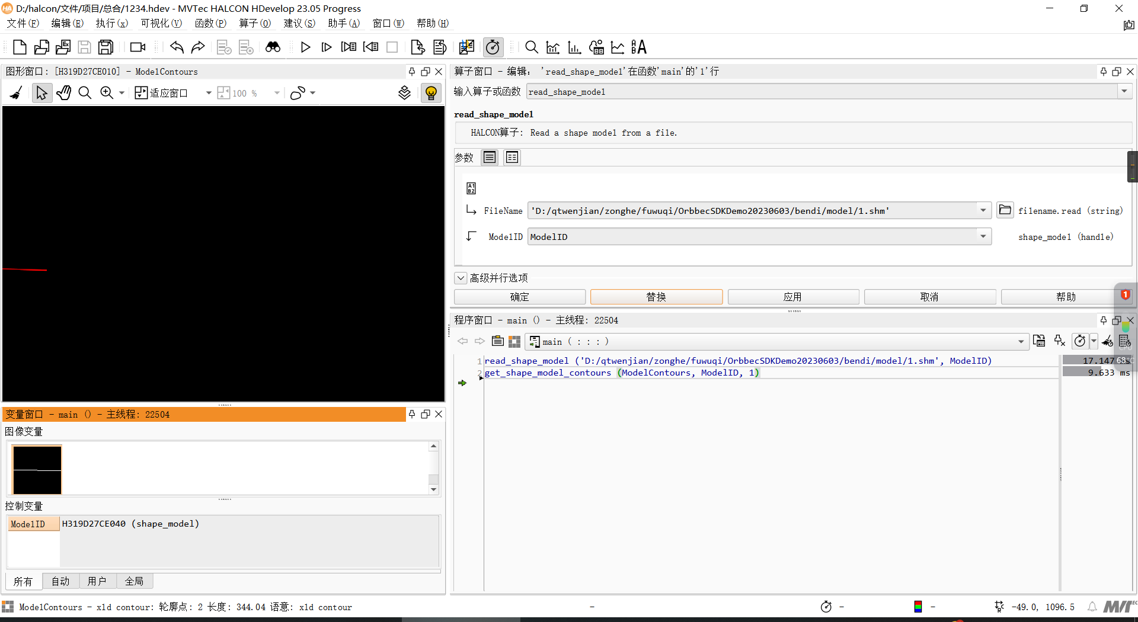Expand the ModelID variable dropdown
Viewport: 1138px width, 622px height.
983,237
